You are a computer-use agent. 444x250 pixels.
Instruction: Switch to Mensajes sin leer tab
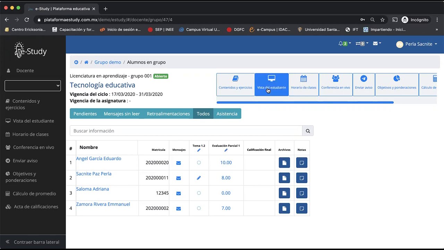(x=122, y=114)
